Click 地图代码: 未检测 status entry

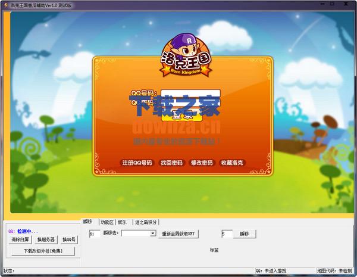(334, 271)
